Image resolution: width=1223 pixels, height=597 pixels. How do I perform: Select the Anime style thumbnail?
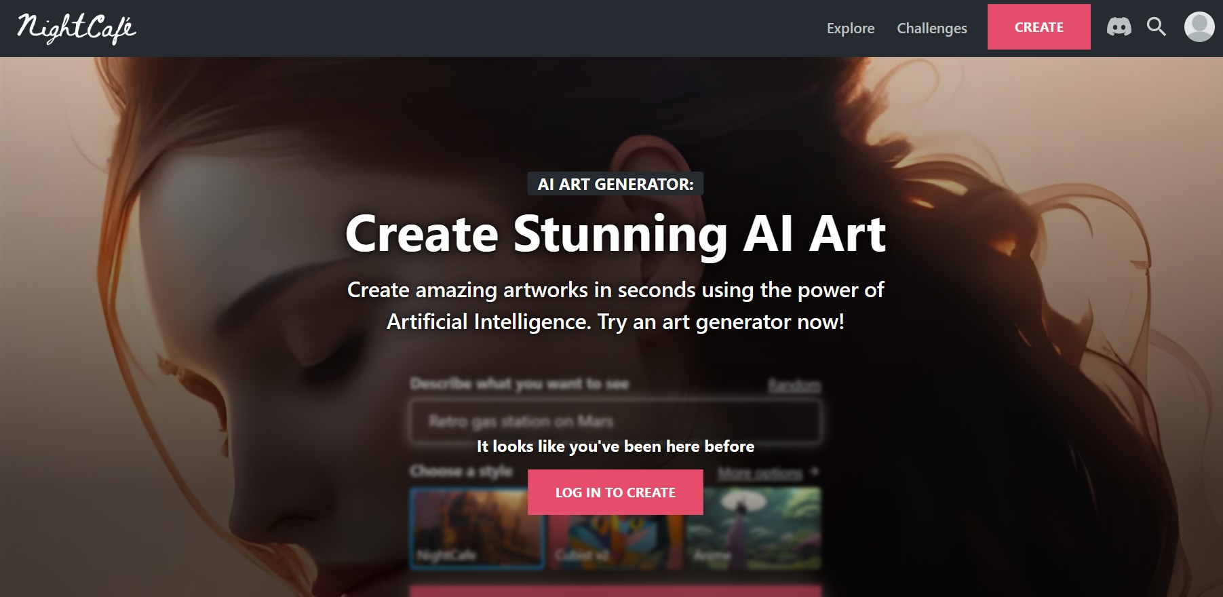[754, 528]
